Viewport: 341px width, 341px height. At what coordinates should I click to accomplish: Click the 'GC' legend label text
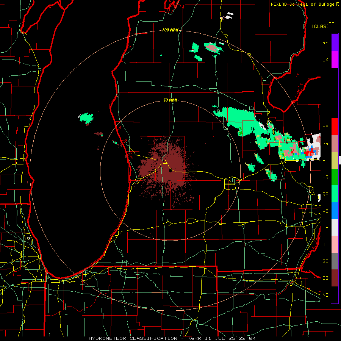point(325,261)
